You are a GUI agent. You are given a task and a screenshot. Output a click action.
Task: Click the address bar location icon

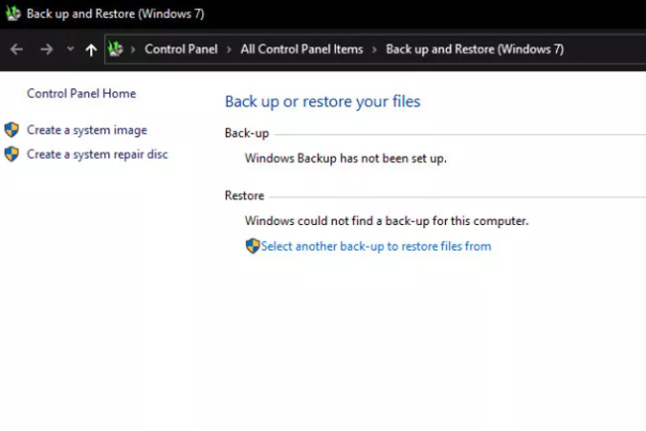[116, 49]
